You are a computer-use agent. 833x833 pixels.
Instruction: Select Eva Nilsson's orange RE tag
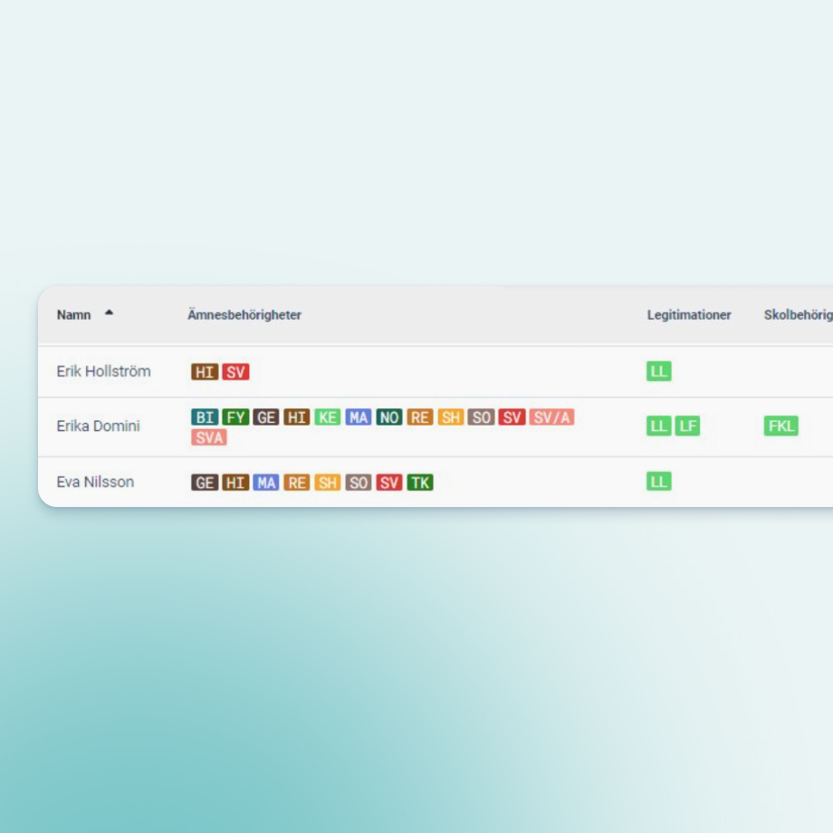click(x=297, y=483)
